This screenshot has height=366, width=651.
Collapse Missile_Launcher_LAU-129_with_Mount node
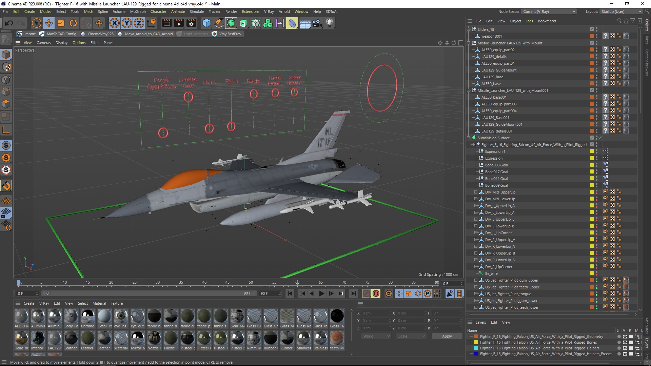[469, 43]
